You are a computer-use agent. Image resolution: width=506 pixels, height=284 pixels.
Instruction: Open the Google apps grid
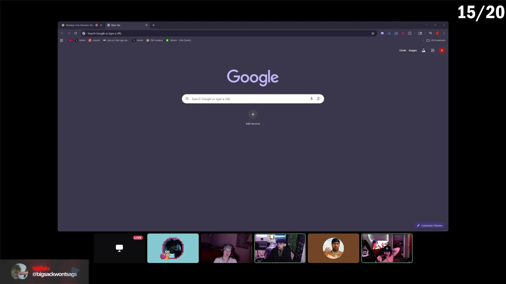click(x=432, y=50)
